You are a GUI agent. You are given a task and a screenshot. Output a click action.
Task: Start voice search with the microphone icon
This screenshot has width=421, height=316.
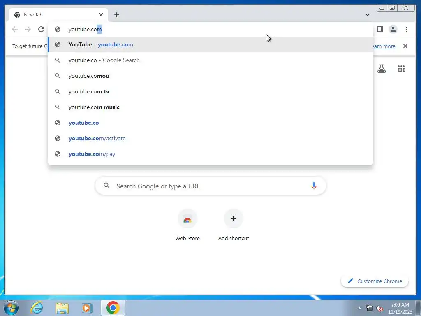314,186
